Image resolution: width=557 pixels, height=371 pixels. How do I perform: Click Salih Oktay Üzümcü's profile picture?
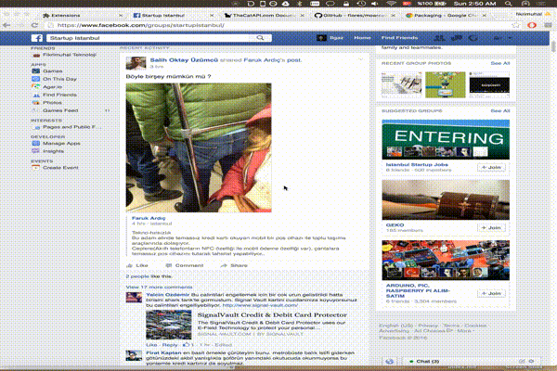[136, 63]
